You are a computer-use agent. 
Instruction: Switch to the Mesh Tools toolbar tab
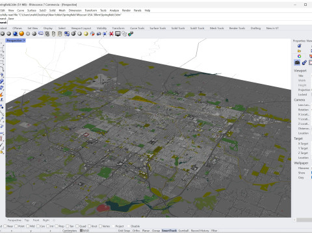[216, 28]
